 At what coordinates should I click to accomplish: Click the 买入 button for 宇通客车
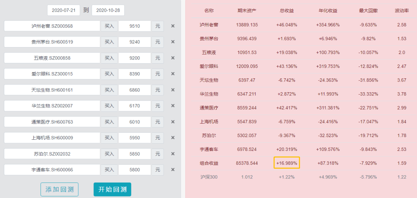[x=109, y=169]
